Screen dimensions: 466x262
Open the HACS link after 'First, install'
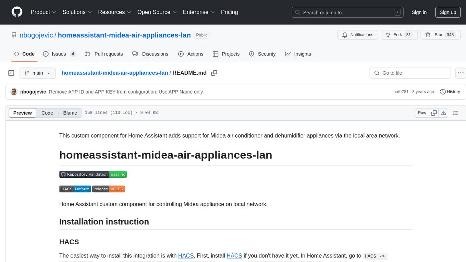[234, 255]
